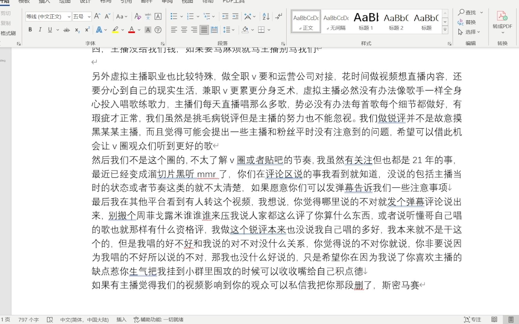The image size is (519, 324).
Task: Increase paragraph indent
Action: coord(235,16)
